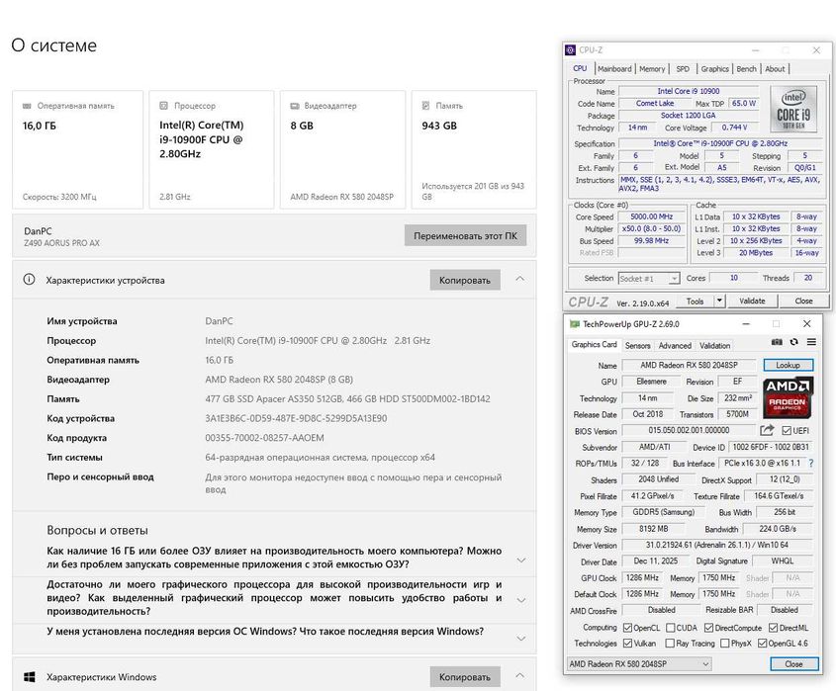Toggle the OpenGL 4.6 checkbox

point(762,643)
